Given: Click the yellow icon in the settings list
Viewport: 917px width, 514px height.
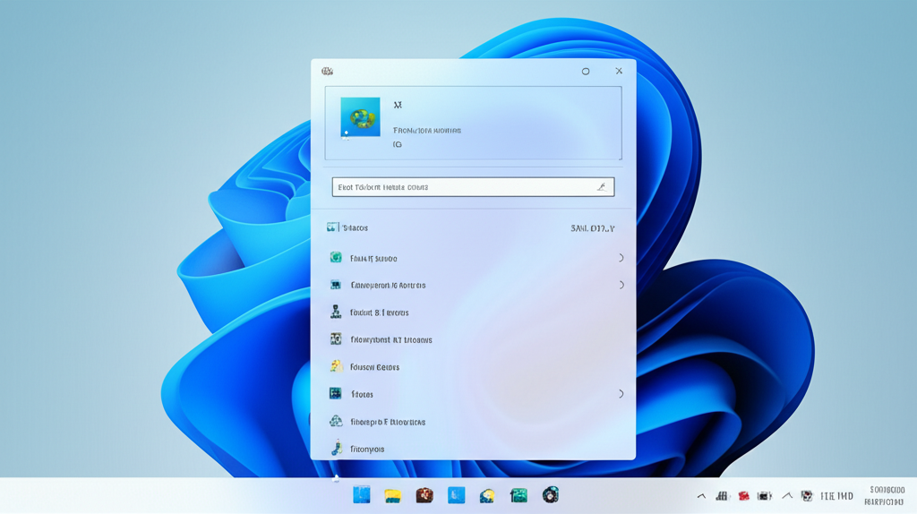Looking at the screenshot, I should (336, 366).
